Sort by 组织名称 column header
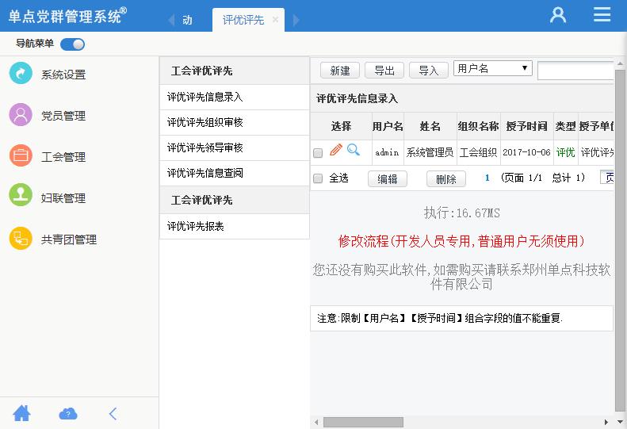 pyautogui.click(x=478, y=126)
